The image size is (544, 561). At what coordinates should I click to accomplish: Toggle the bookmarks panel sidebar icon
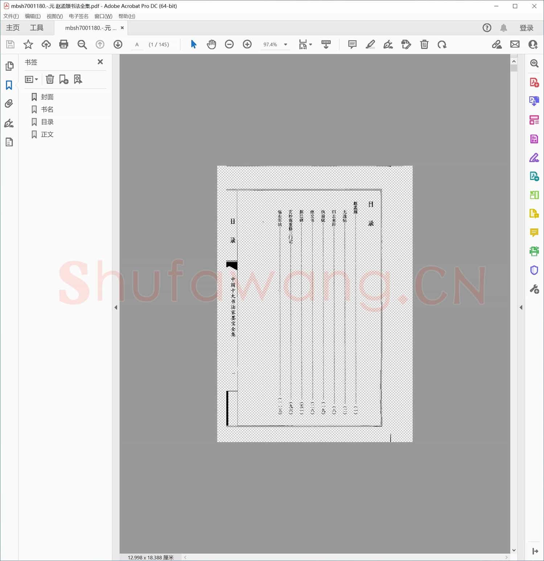(9, 85)
